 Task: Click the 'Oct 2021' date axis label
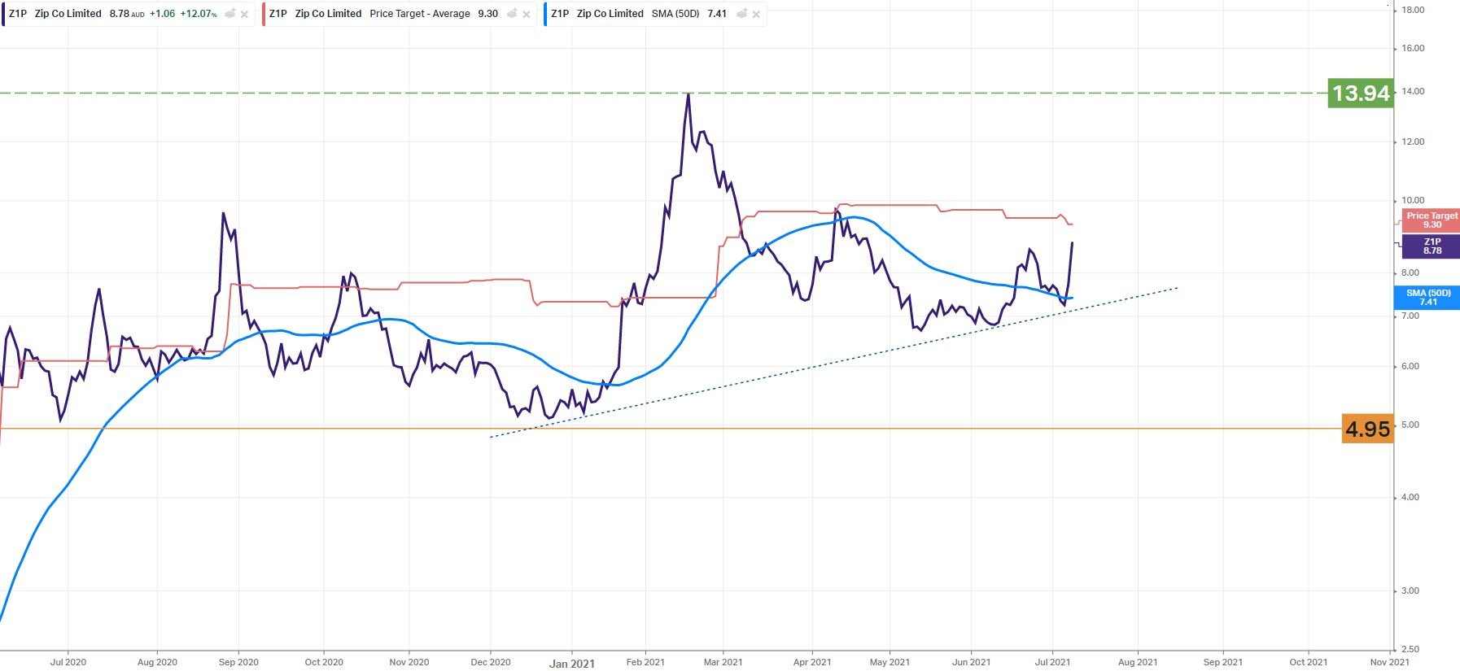tap(1308, 662)
